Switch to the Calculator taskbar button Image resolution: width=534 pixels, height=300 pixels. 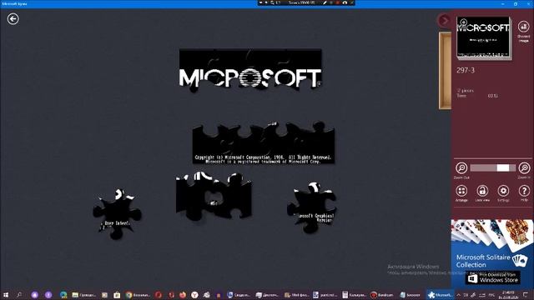(354, 295)
